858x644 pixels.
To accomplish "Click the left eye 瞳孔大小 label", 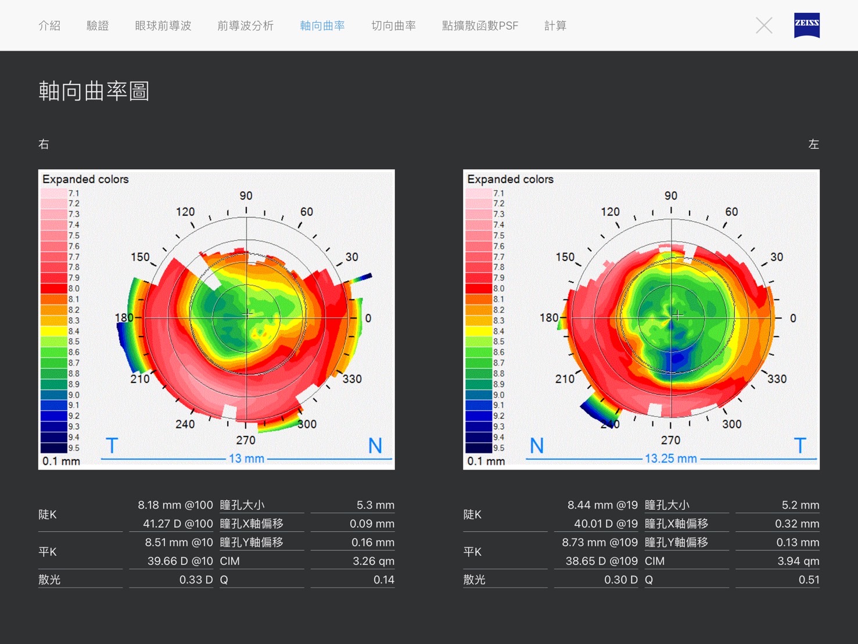I will pos(667,505).
